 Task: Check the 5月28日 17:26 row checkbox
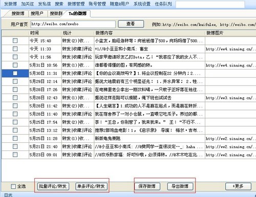[15, 90]
